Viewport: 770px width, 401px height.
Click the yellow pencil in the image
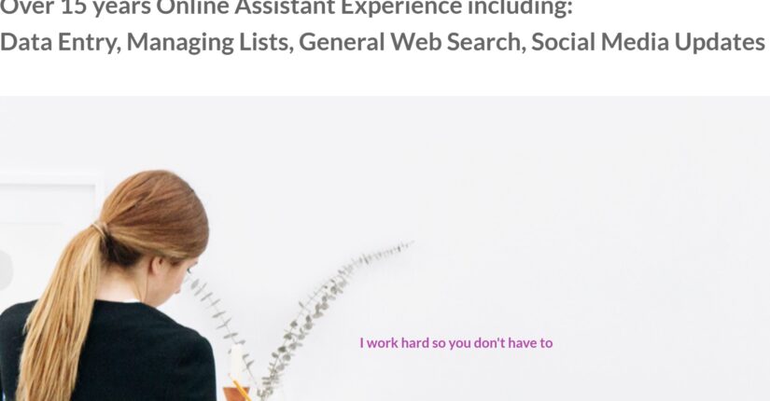241,389
